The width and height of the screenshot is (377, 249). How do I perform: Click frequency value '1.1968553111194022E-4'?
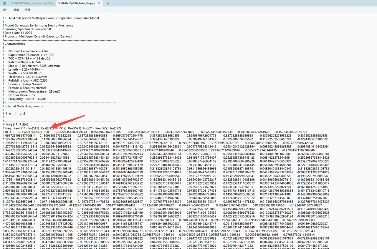tap(20, 143)
